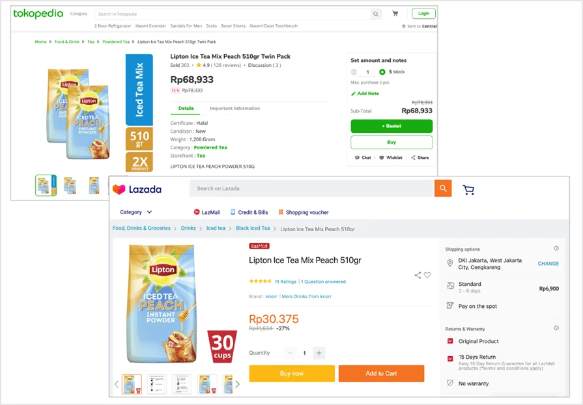
Task: Increase the Lazada quantity with plus button
Action: coord(319,353)
